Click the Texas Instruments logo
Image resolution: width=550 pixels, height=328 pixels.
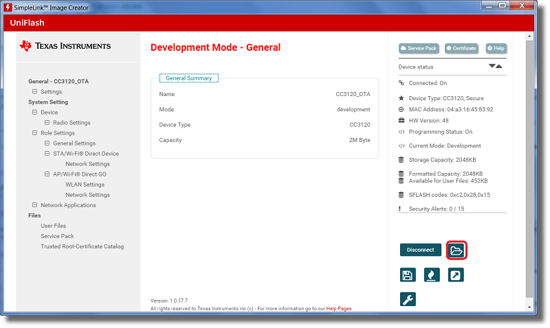point(65,46)
